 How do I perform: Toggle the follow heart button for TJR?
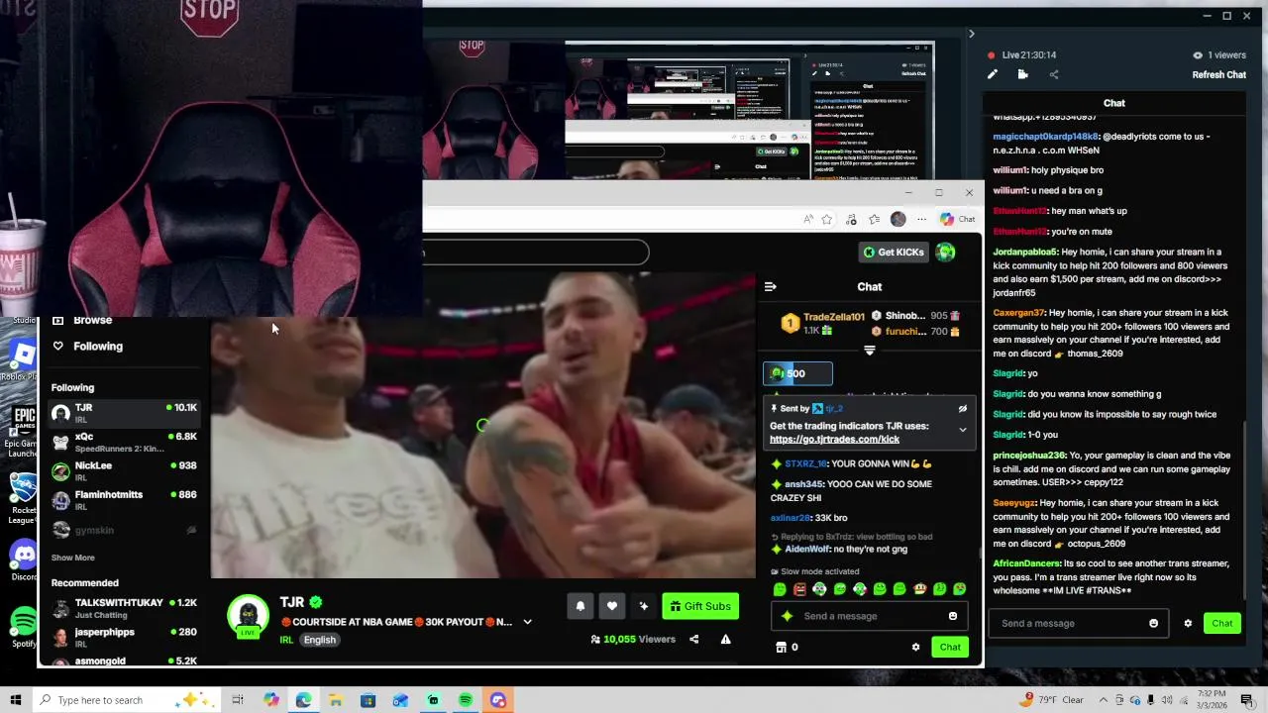[x=612, y=606]
